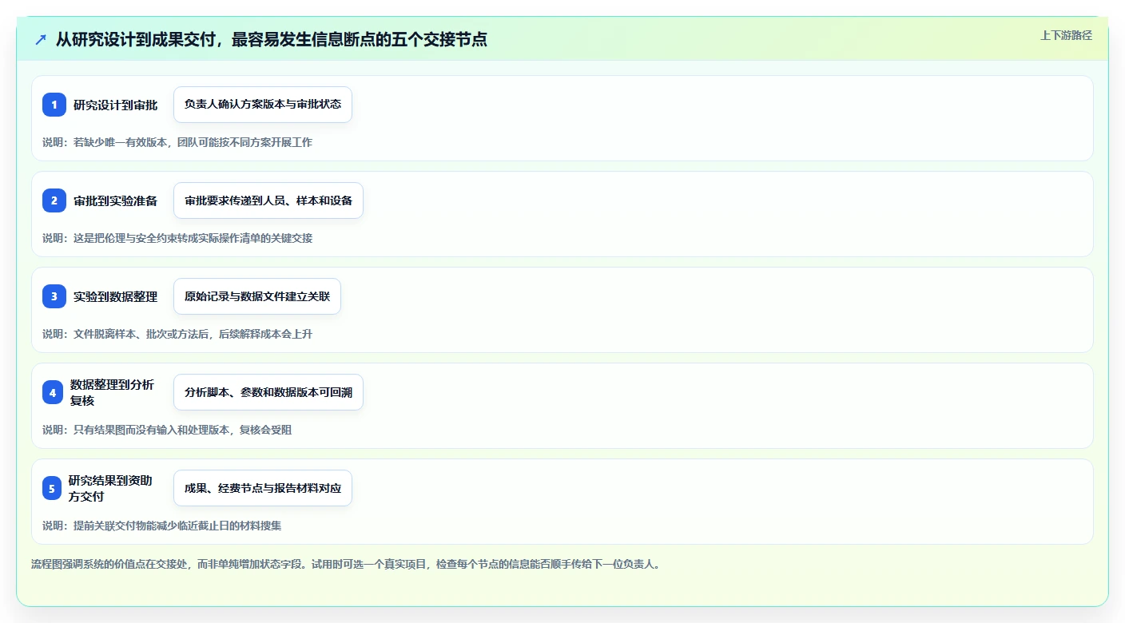This screenshot has height=623, width=1125.
Task: Click step number badge 1
Action: point(54,105)
